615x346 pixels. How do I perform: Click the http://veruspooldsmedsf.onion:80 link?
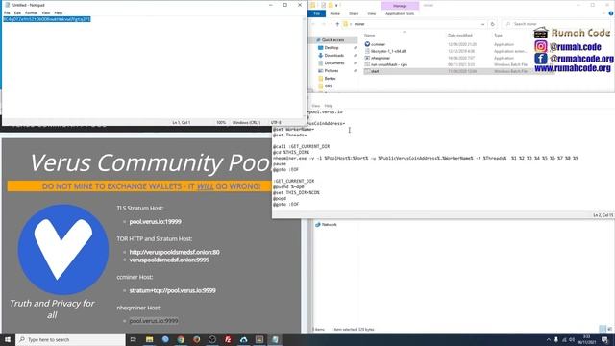click(175, 252)
